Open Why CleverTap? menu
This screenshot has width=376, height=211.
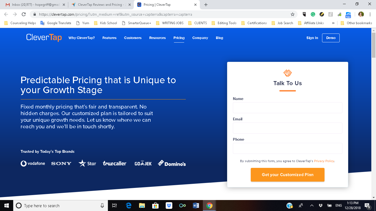pos(82,38)
